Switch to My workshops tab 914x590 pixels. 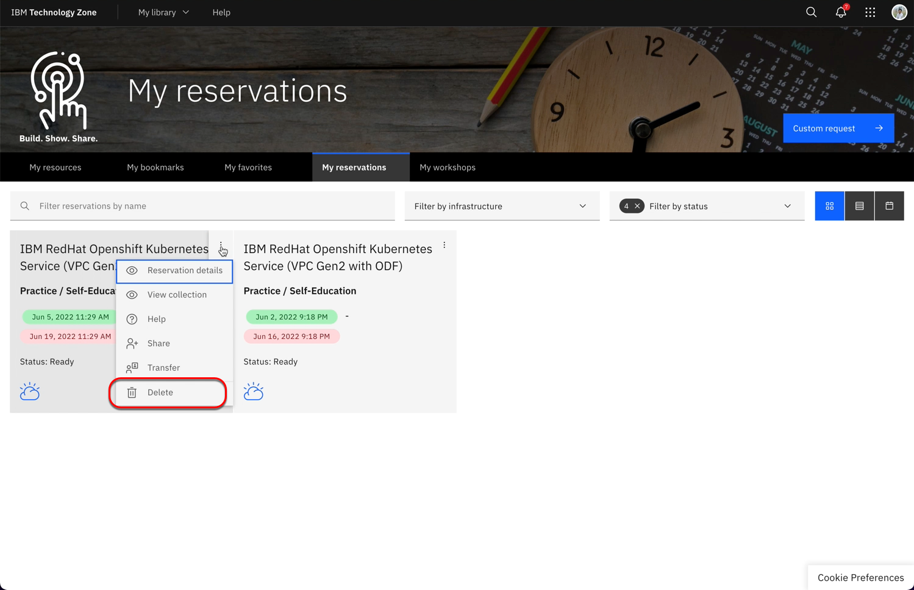pyautogui.click(x=447, y=167)
